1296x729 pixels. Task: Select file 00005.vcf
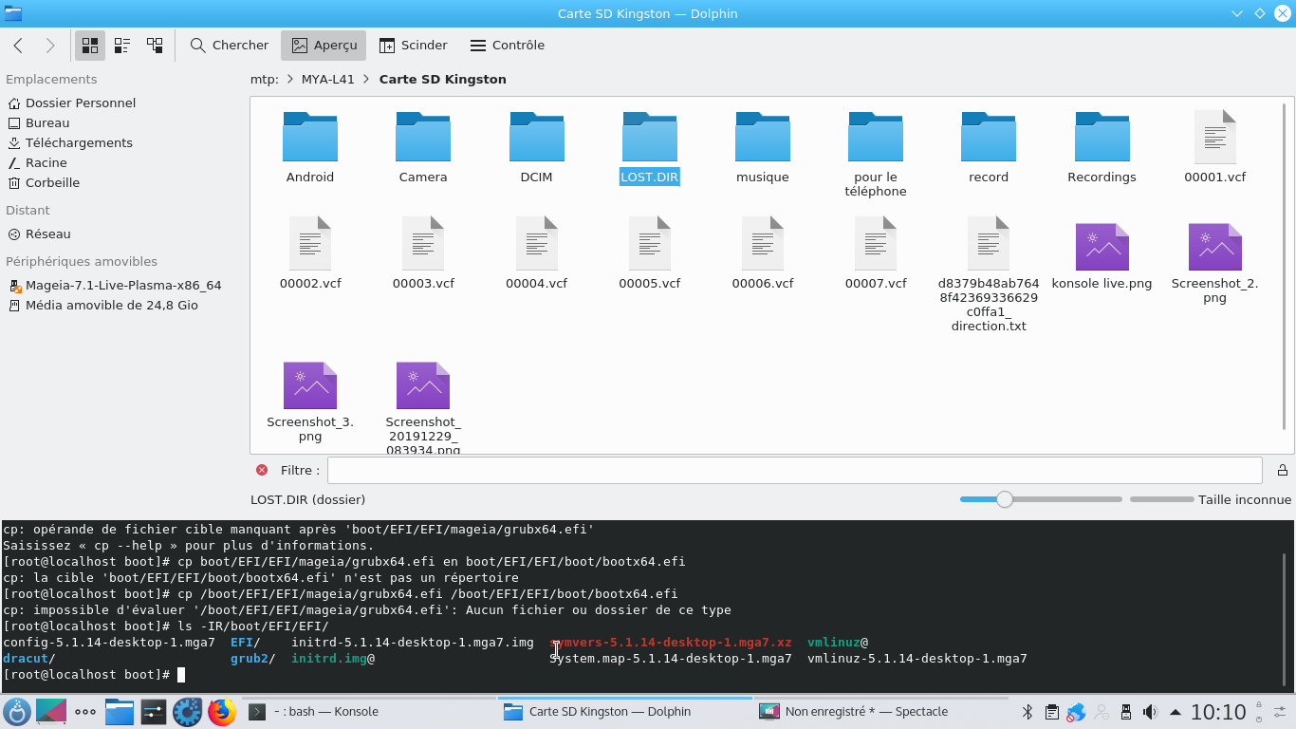(649, 253)
